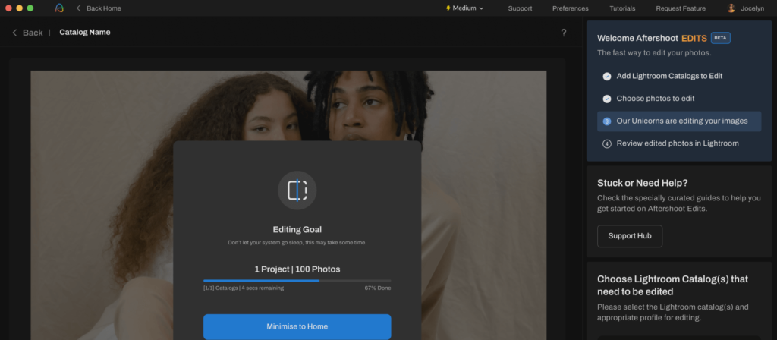Viewport: 777px width, 340px height.
Task: Open the Support menu
Action: [x=520, y=8]
